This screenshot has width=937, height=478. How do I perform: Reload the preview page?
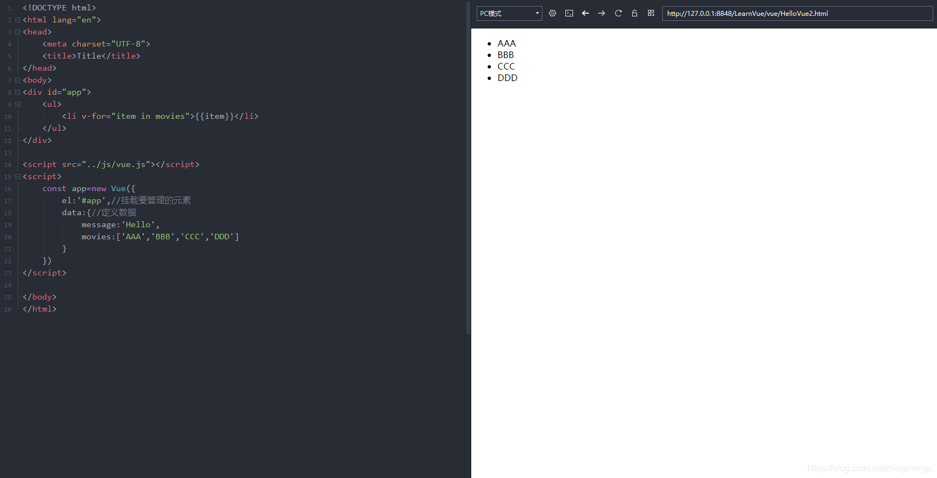pos(618,13)
